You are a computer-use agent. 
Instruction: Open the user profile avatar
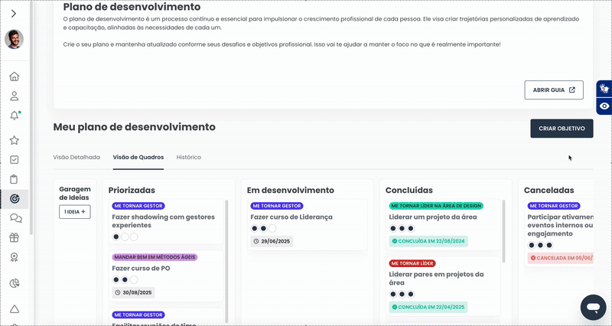(14, 40)
